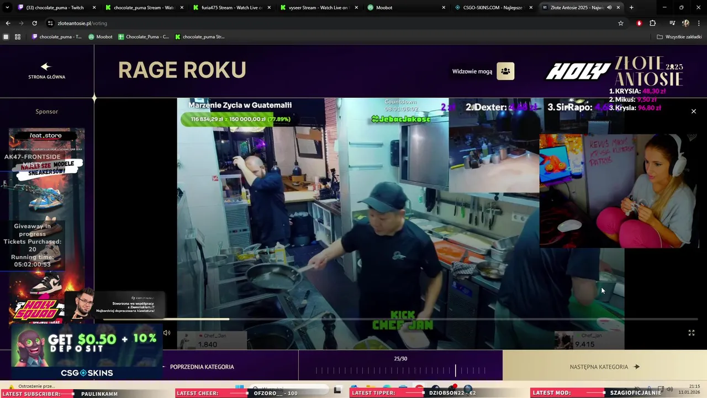The image size is (707, 398).
Task: Open the CSGO-Skins deposit banner overlay
Action: [x=87, y=352]
